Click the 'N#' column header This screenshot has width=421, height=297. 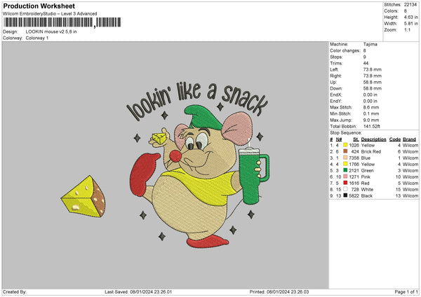coord(339,139)
